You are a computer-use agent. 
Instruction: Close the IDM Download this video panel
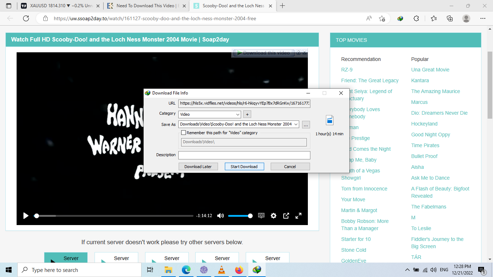tap(304, 53)
